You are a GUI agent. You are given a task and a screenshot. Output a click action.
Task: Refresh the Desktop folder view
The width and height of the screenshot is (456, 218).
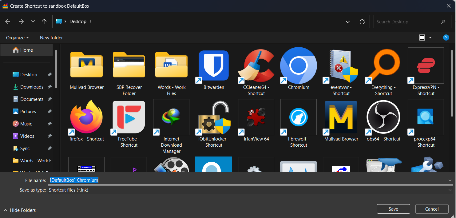click(362, 22)
